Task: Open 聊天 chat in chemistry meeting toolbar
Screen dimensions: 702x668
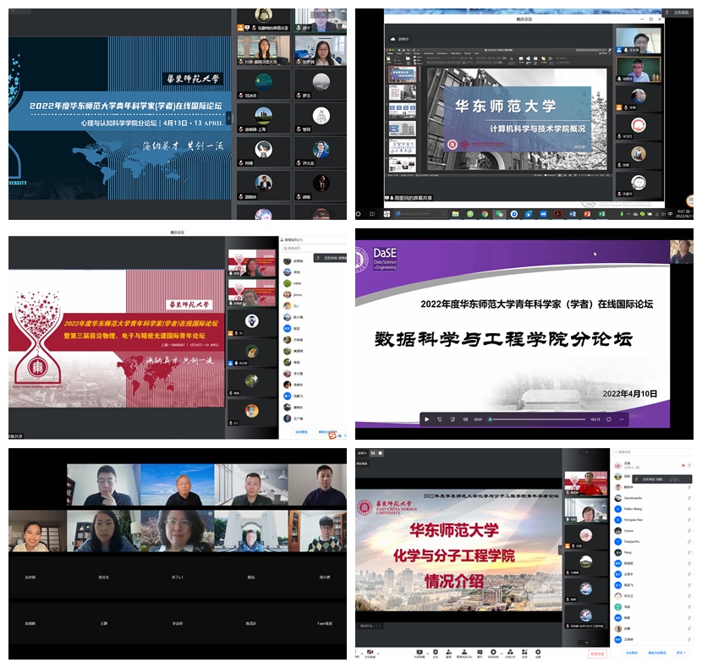Action: (x=480, y=654)
